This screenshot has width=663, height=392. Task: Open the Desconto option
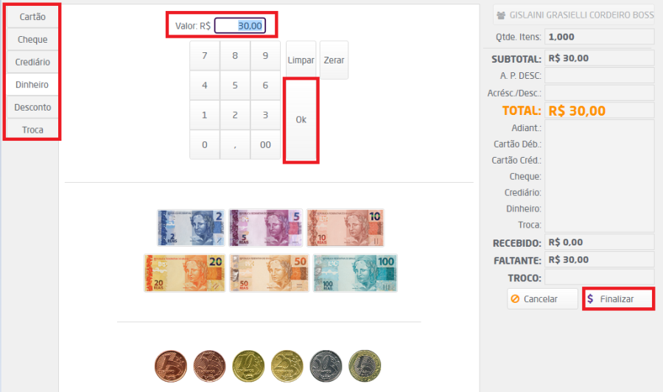(x=32, y=108)
